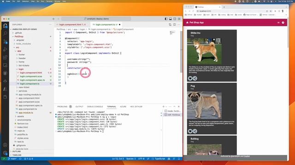Switch to PROBLEMS panel tab

[x=62, y=107]
